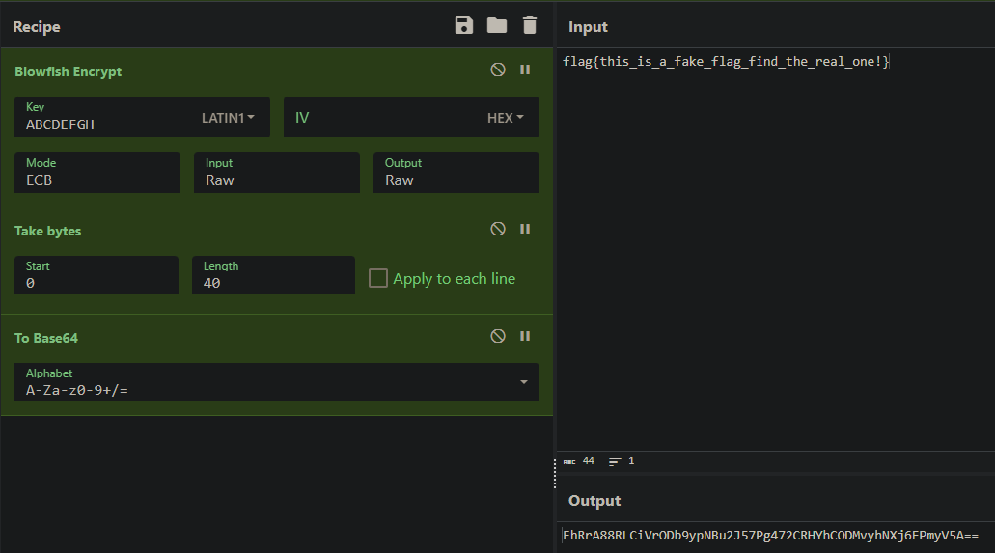Open IV format HEX dropdown
Screen dimensions: 995x553
[505, 118]
